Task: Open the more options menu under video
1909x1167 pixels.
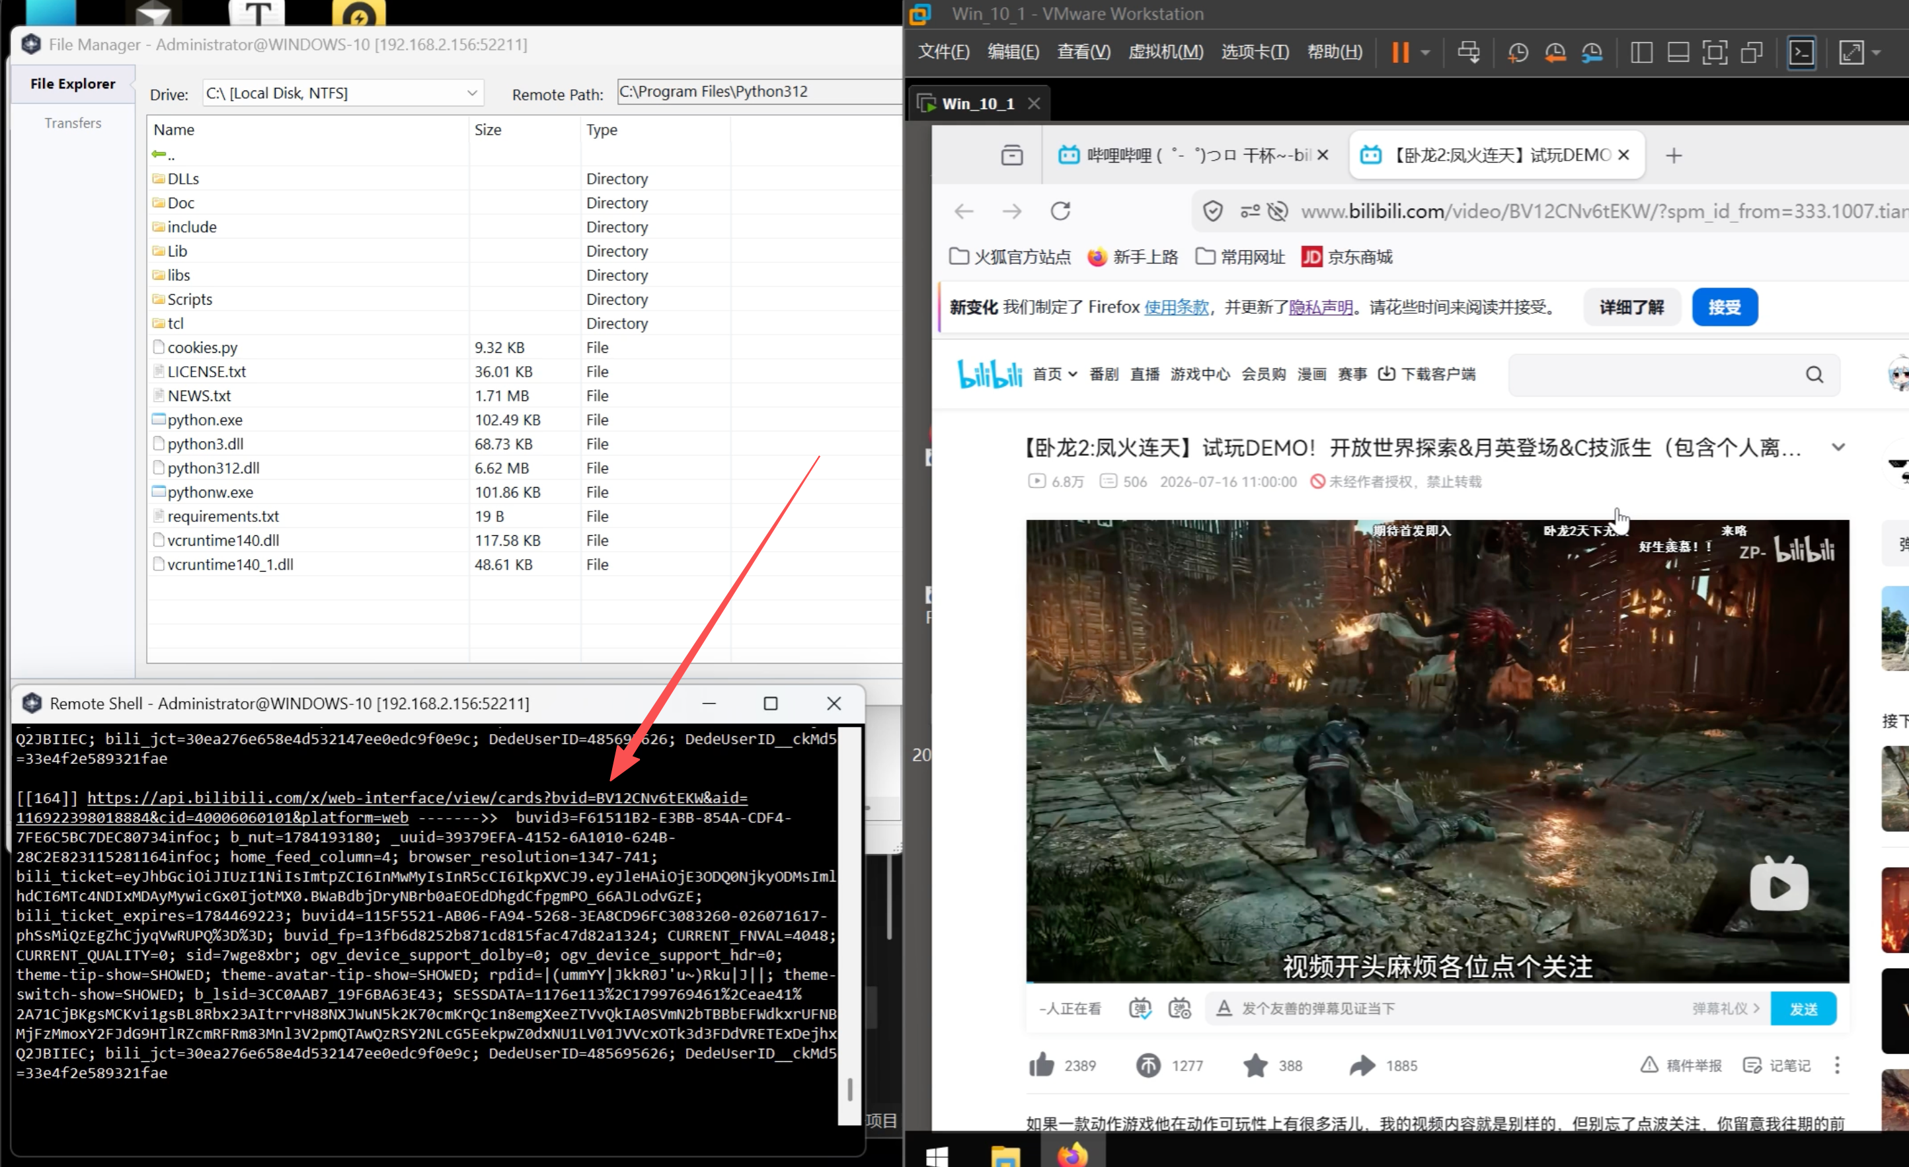Action: click(1836, 1065)
